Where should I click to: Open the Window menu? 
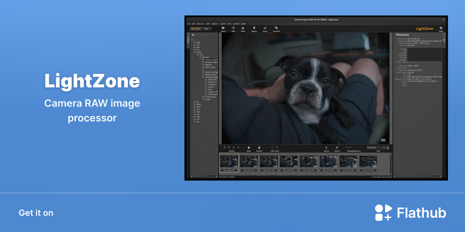pos(236,24)
